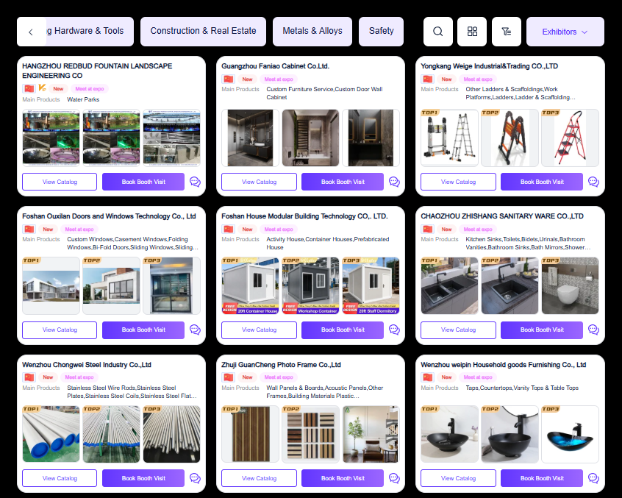Open Foshan House TOP2 Workshop Container thumbnail
Screen dimensions: 622x498
pyautogui.click(x=310, y=285)
